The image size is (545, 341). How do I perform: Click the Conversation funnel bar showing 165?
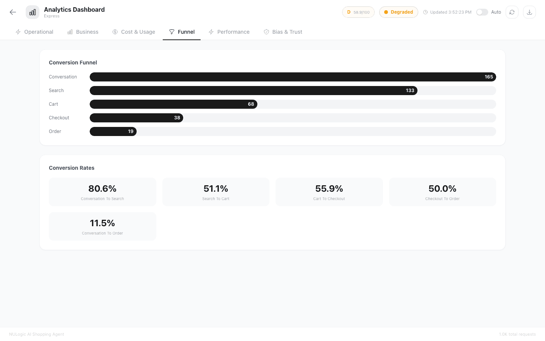(293, 77)
